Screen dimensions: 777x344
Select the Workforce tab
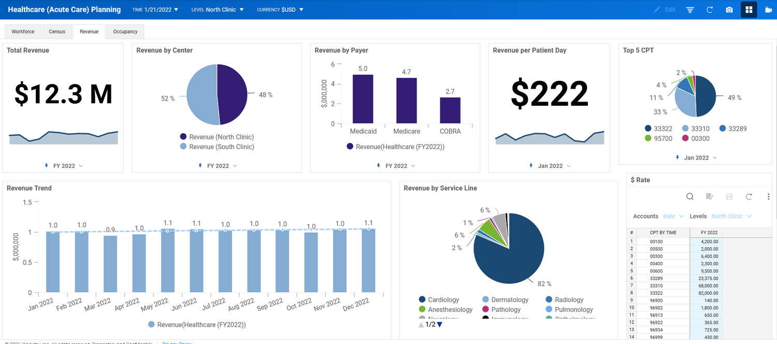click(23, 31)
